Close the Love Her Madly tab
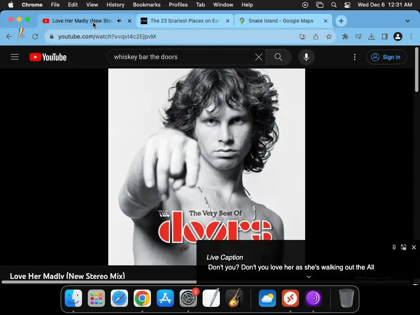 tap(130, 21)
